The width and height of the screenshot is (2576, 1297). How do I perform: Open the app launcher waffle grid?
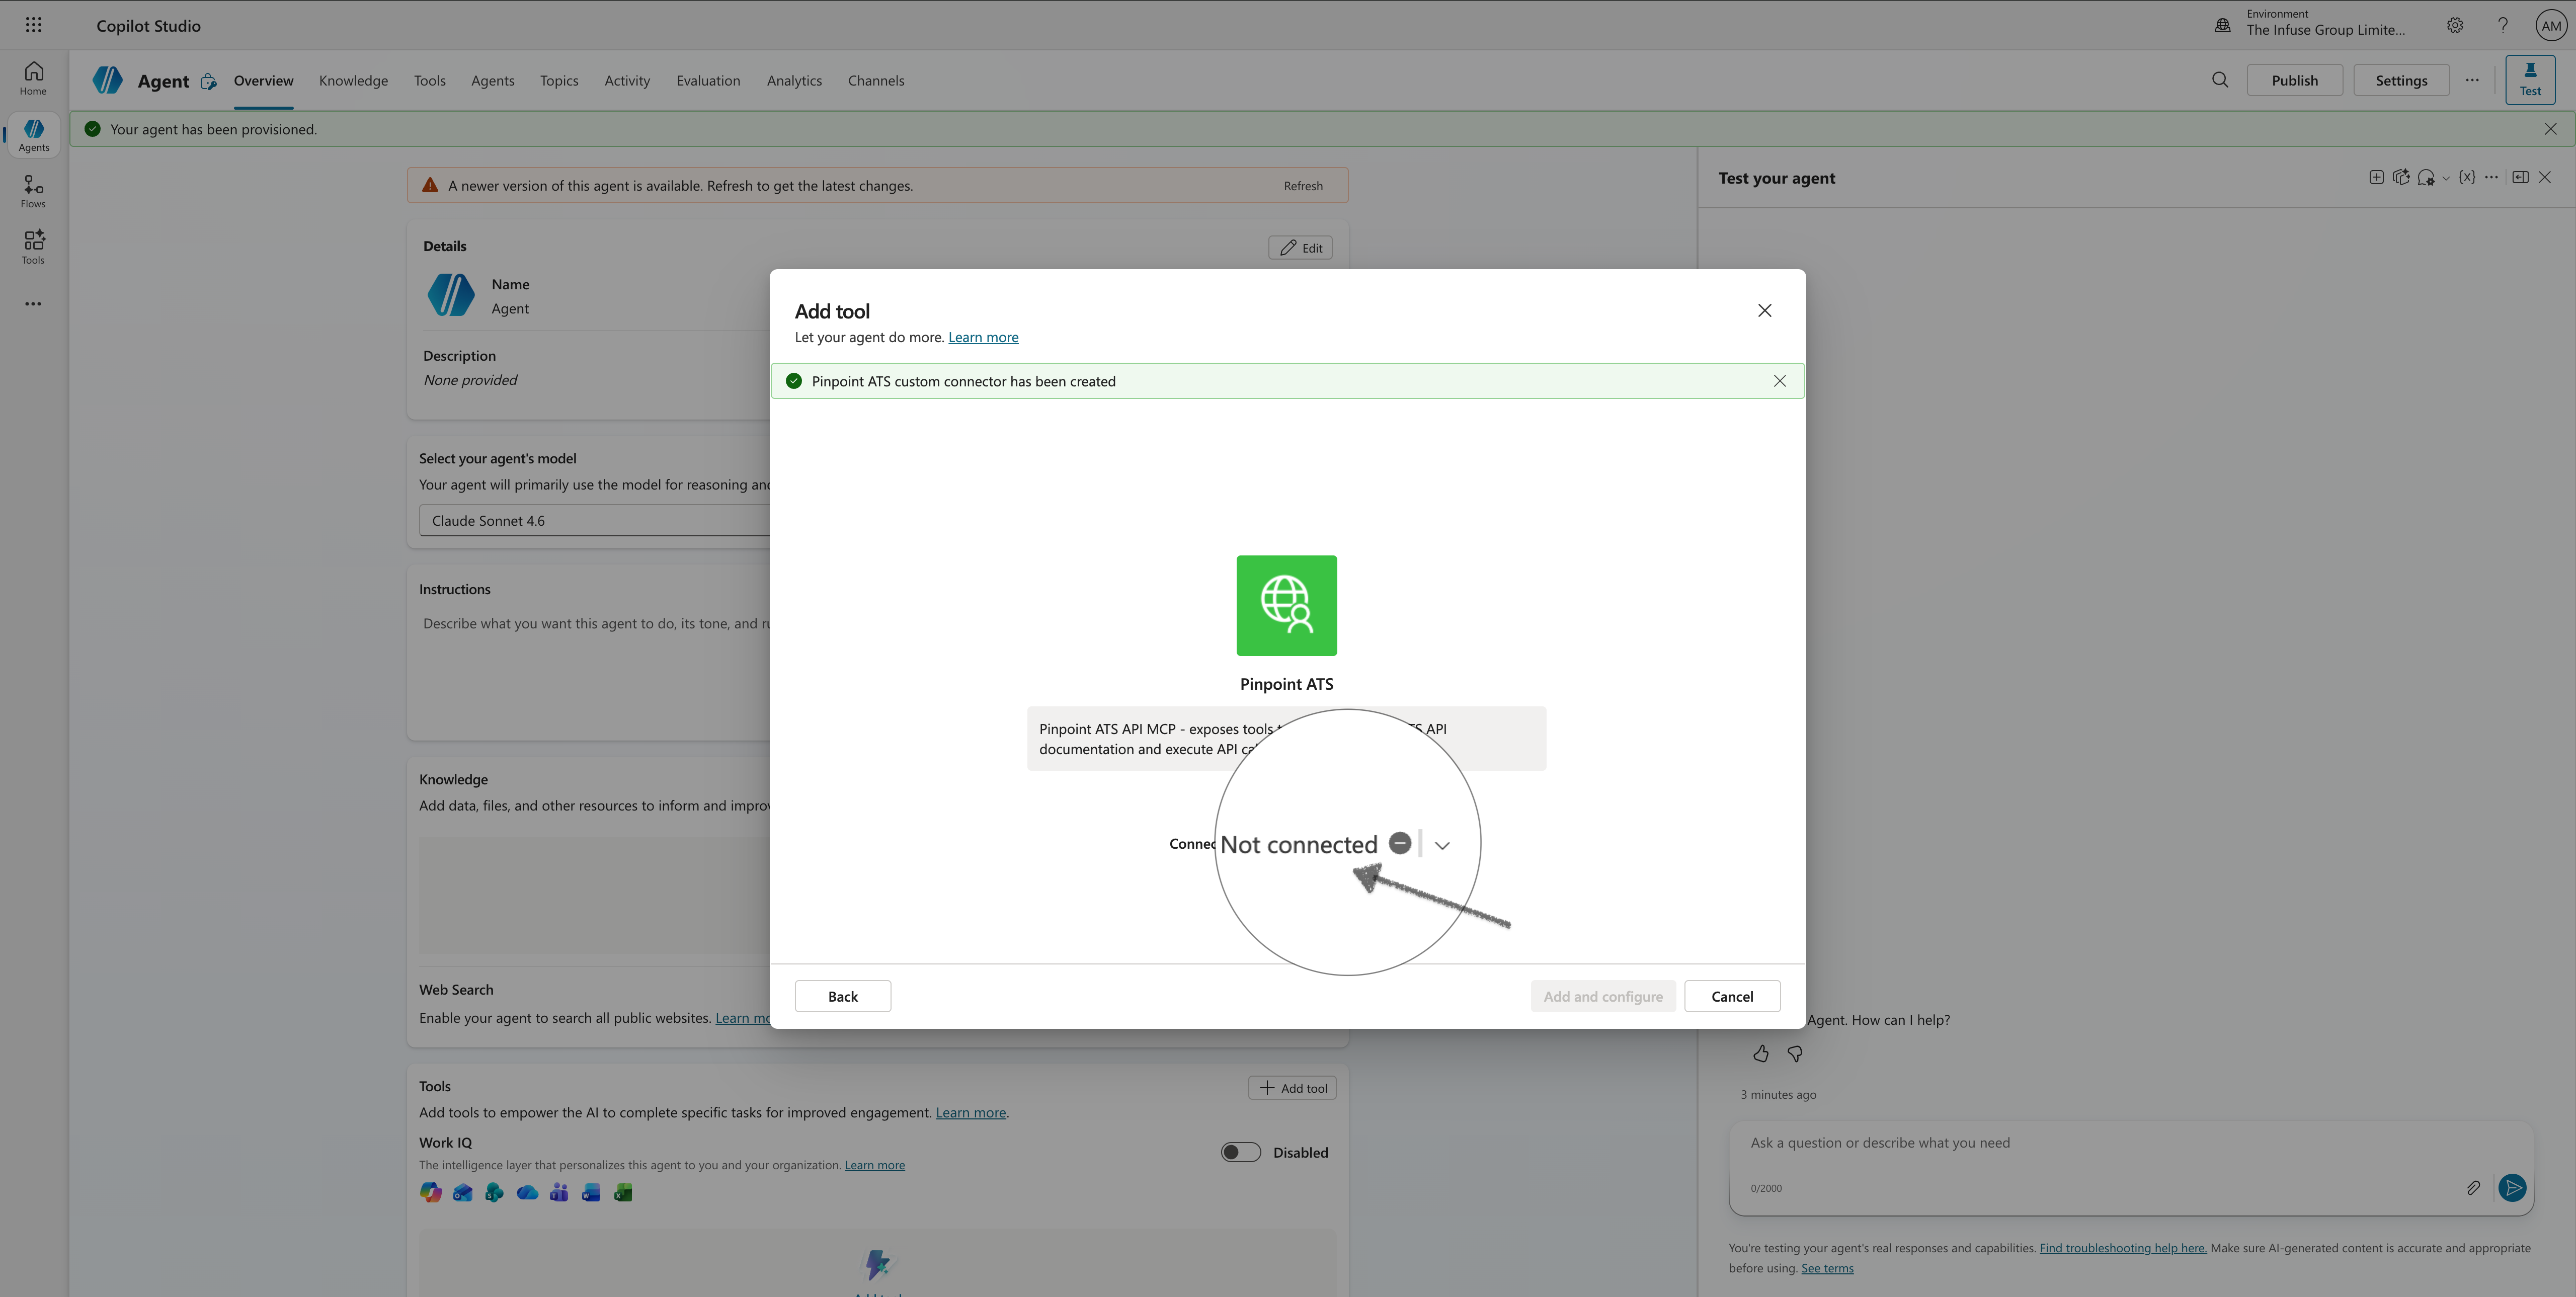(33, 25)
